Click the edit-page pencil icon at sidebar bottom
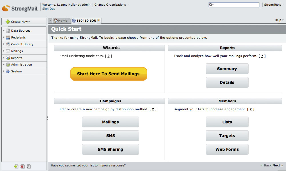The image size is (286, 171). click(29, 166)
